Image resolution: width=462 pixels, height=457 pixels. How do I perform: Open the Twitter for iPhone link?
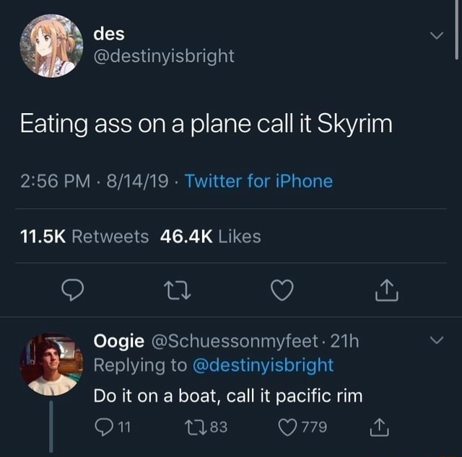(x=258, y=181)
